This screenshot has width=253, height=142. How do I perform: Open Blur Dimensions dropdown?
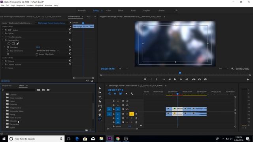(x=48, y=50)
